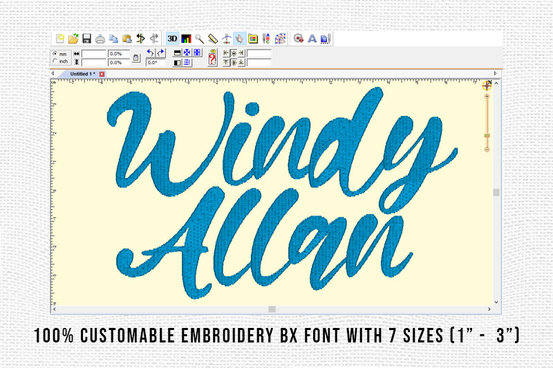Click the blue boxed-arrows fit icon
The image size is (553, 368).
[197, 53]
